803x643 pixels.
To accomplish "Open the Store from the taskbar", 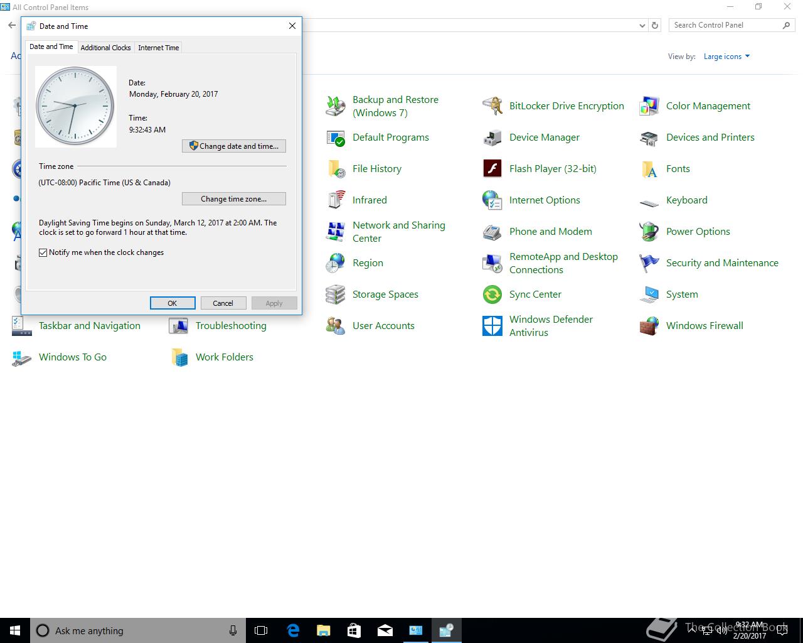I will pyautogui.click(x=354, y=630).
